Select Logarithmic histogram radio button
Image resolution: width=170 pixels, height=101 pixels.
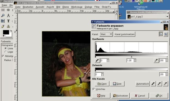click(x=5, y=52)
